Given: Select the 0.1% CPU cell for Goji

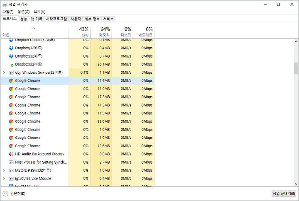Looking at the screenshot, I should point(79,73).
